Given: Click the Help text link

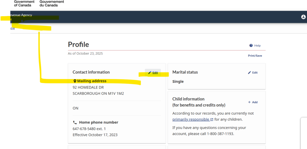Looking at the screenshot, I should [x=257, y=46].
